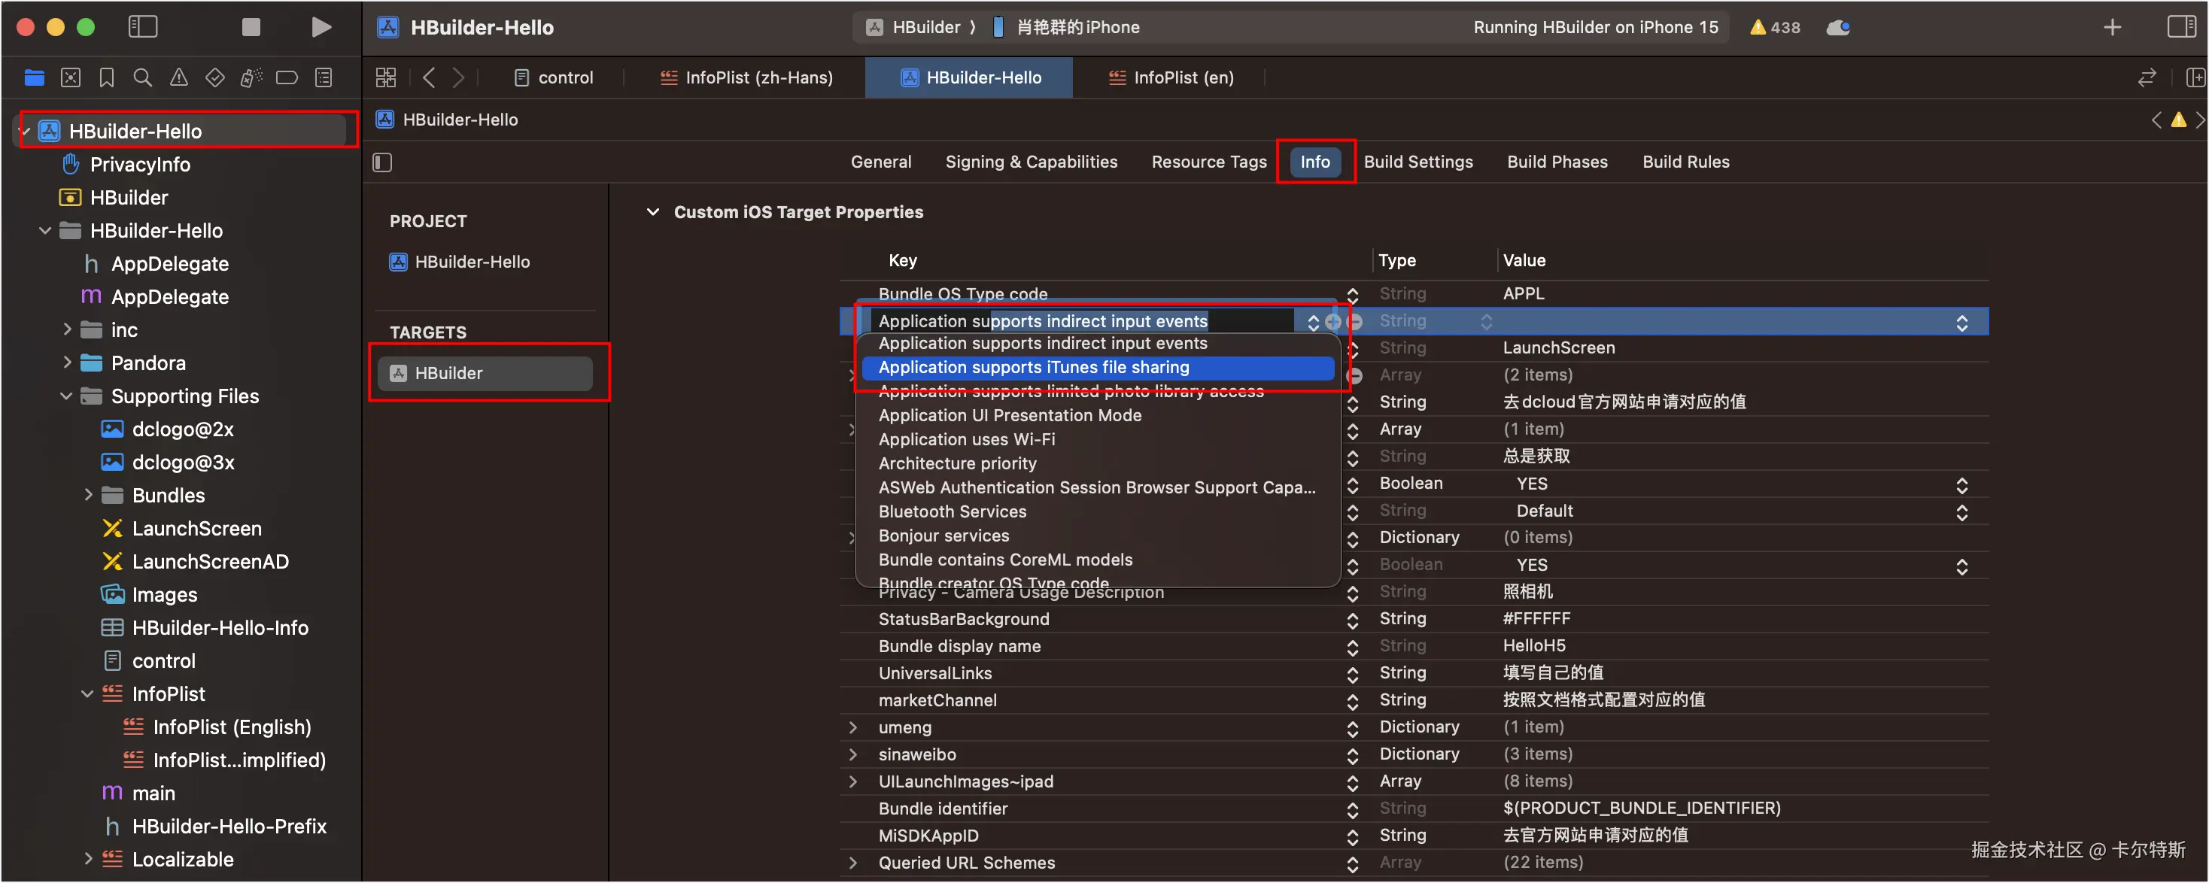Expand the Pandora folder

click(x=67, y=363)
